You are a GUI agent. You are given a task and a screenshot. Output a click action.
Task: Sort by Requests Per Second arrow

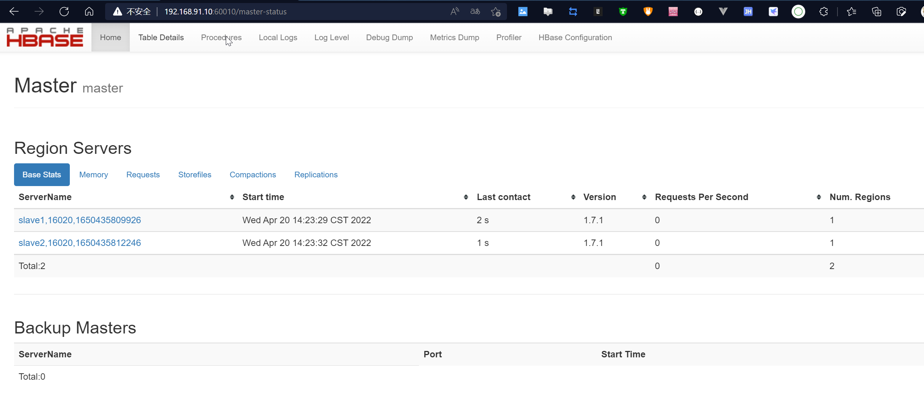[x=819, y=197]
